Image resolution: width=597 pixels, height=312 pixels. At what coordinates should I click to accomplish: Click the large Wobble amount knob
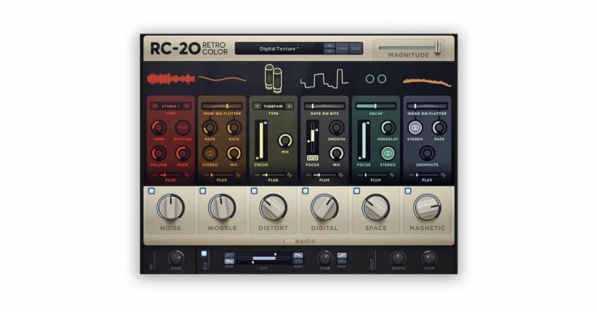222,207
